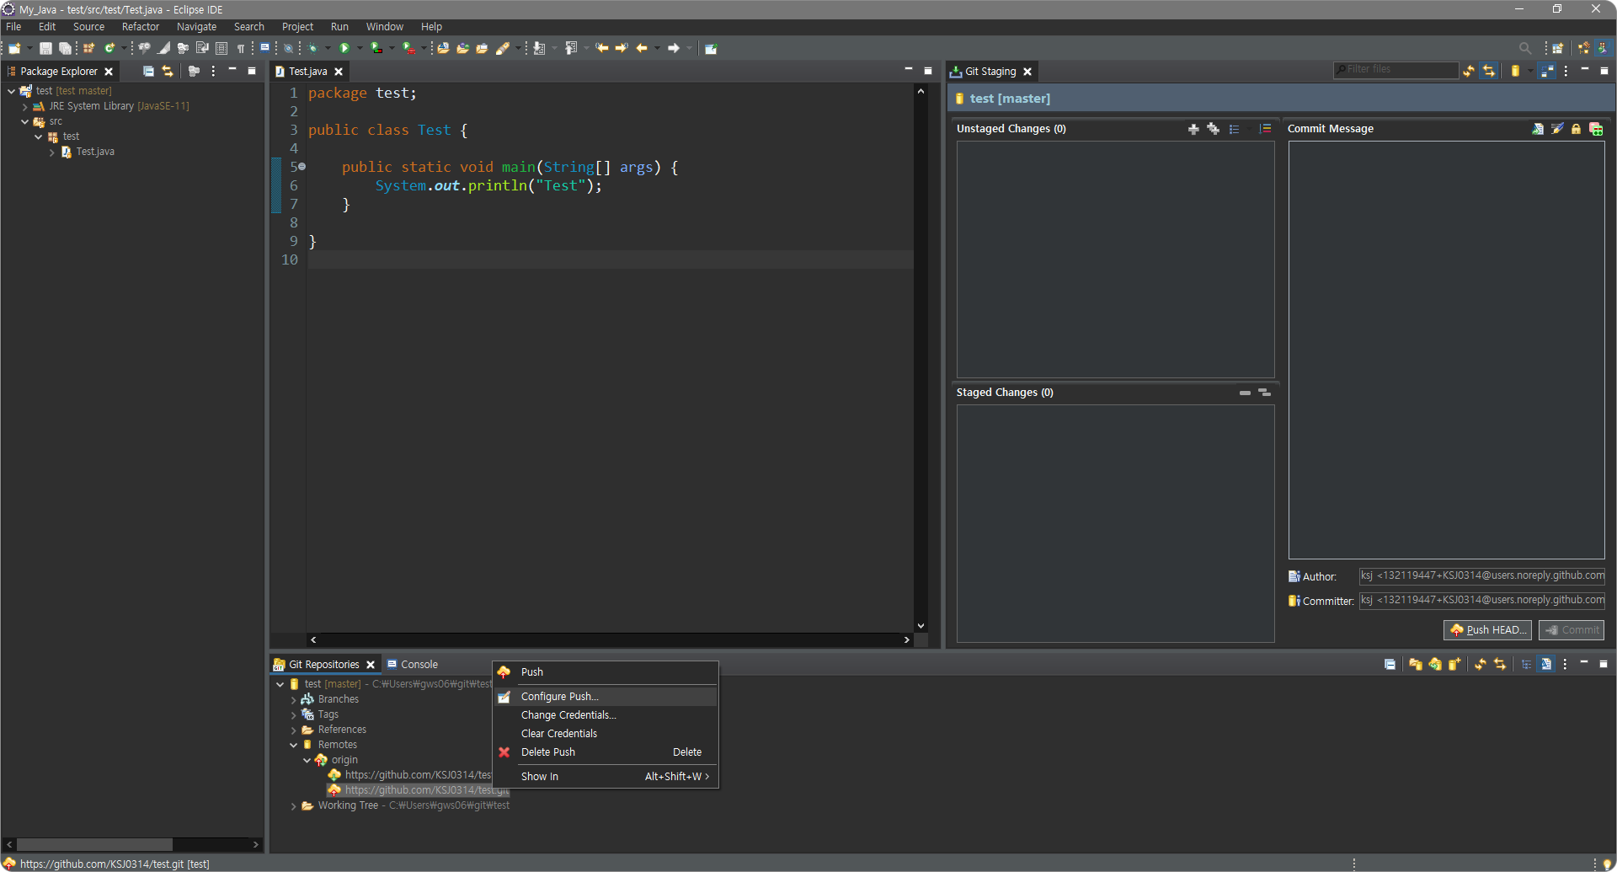Viewport: 1617px width, 872px height.
Task: Toggle hierarchical branch layout in Git Repositories
Action: coord(1526,665)
